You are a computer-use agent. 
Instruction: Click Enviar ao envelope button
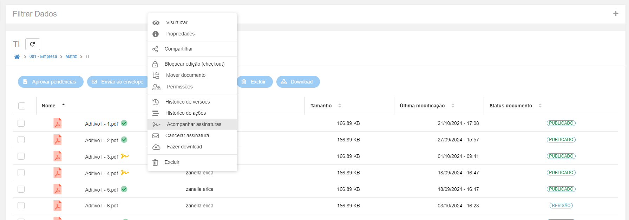click(118, 82)
